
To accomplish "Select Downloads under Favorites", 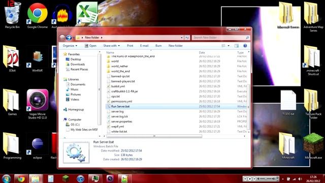I will 76,65.
